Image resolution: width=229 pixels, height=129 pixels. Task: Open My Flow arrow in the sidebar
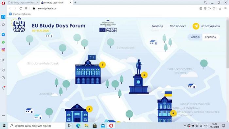coord(3,60)
